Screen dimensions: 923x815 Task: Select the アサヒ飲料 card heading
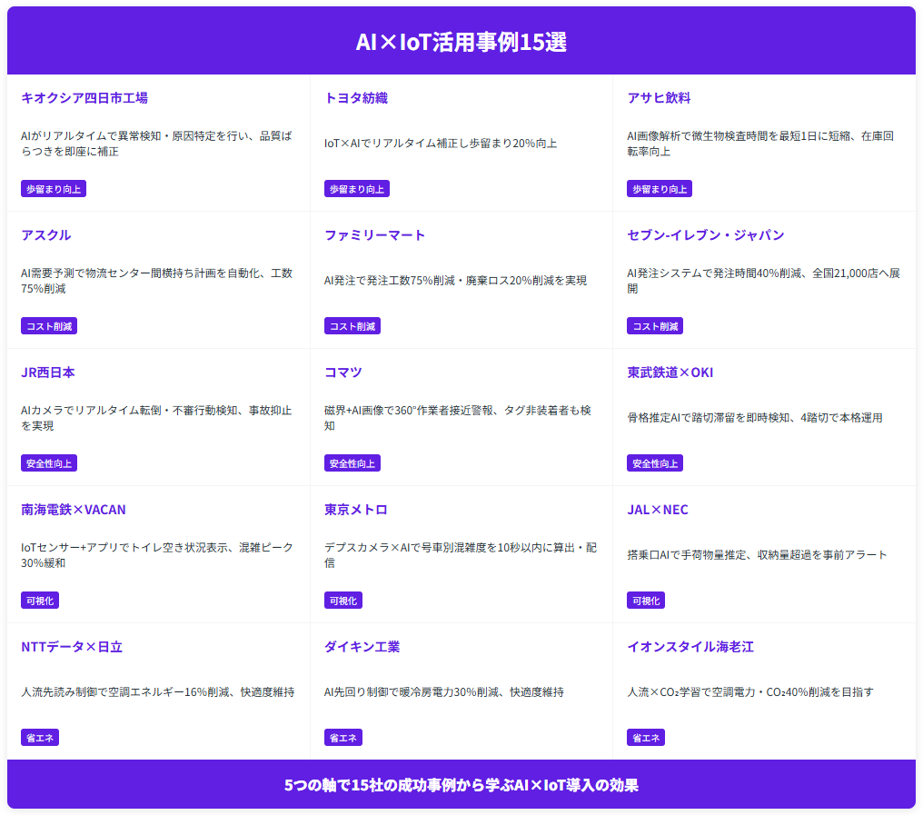point(659,98)
